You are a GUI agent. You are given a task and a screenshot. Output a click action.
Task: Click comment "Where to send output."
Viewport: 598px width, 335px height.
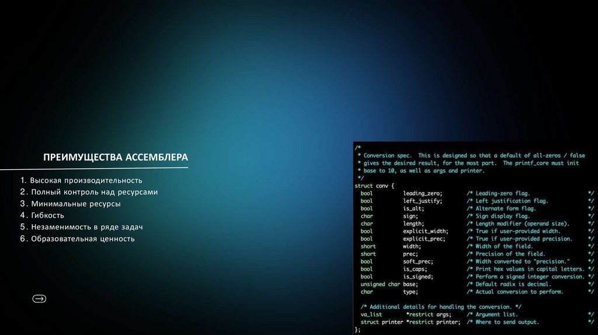click(507, 322)
